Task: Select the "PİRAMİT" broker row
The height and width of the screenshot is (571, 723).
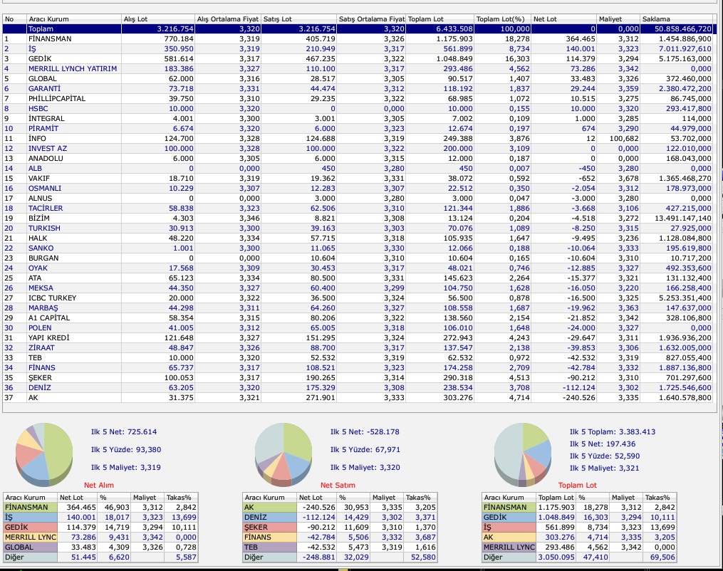Action: coord(358,129)
